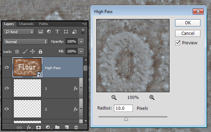Select layer 1 thumbnail

(x=27, y=88)
